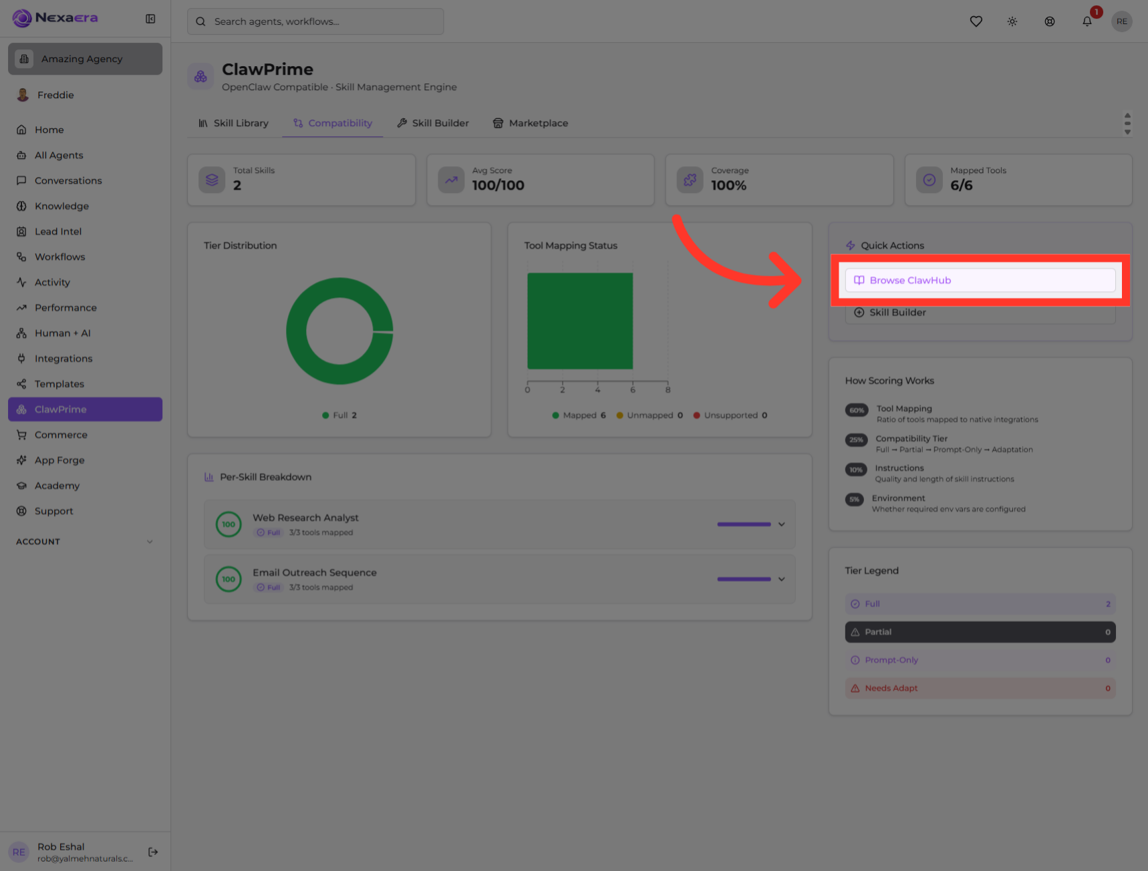Click Web Research Analyst score bar
This screenshot has height=871, width=1148.
[744, 524]
